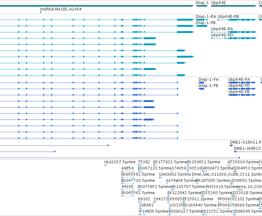Click the DnaJ-1-PA protein label
The width and height of the screenshot is (262, 216).
pyautogui.click(x=208, y=79)
